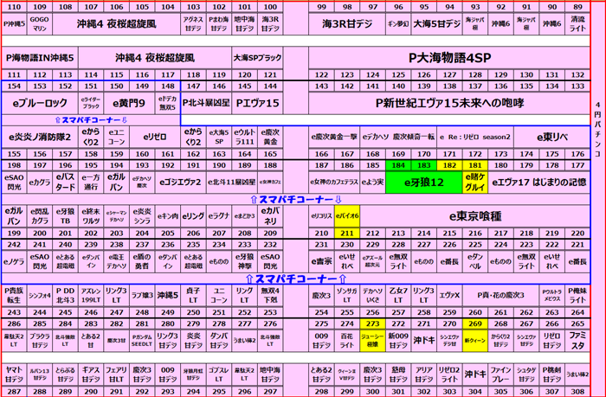Select the e吉宗 cell
The image size is (606, 397).
[321, 261]
